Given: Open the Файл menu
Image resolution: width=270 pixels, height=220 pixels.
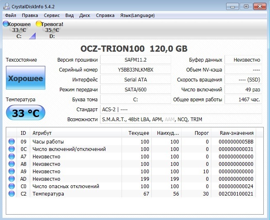Looking at the screenshot, I should (11, 15).
